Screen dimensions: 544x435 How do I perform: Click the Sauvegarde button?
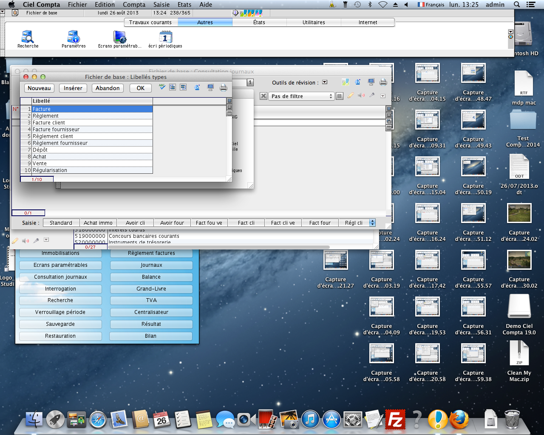(60, 324)
